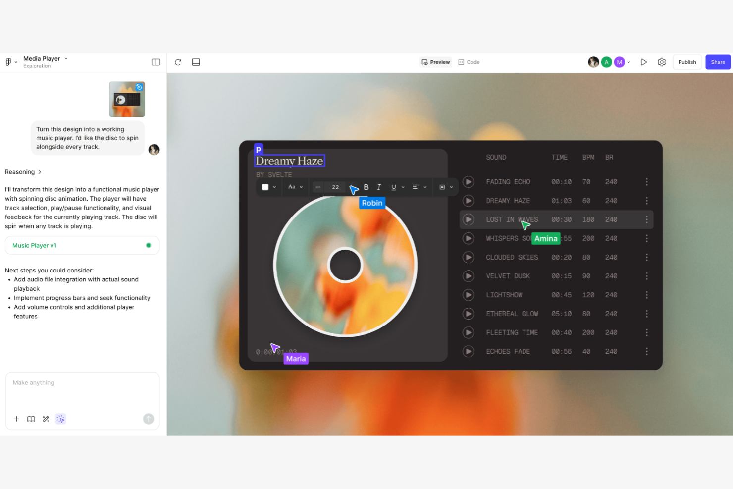Switch to the Preview tab
733x489 pixels.
click(x=435, y=62)
